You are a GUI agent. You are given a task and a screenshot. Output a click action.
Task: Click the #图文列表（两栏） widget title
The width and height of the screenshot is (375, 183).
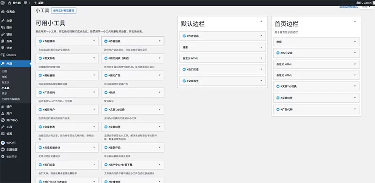119,58
